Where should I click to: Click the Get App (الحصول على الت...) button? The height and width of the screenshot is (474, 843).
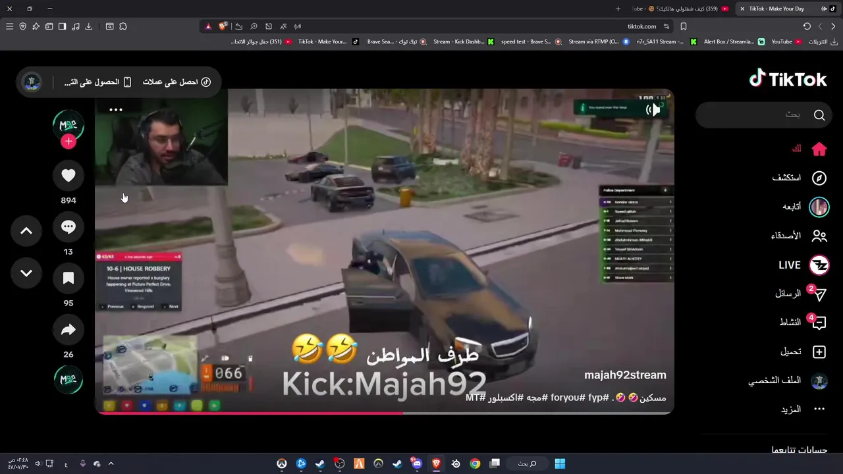pyautogui.click(x=97, y=82)
